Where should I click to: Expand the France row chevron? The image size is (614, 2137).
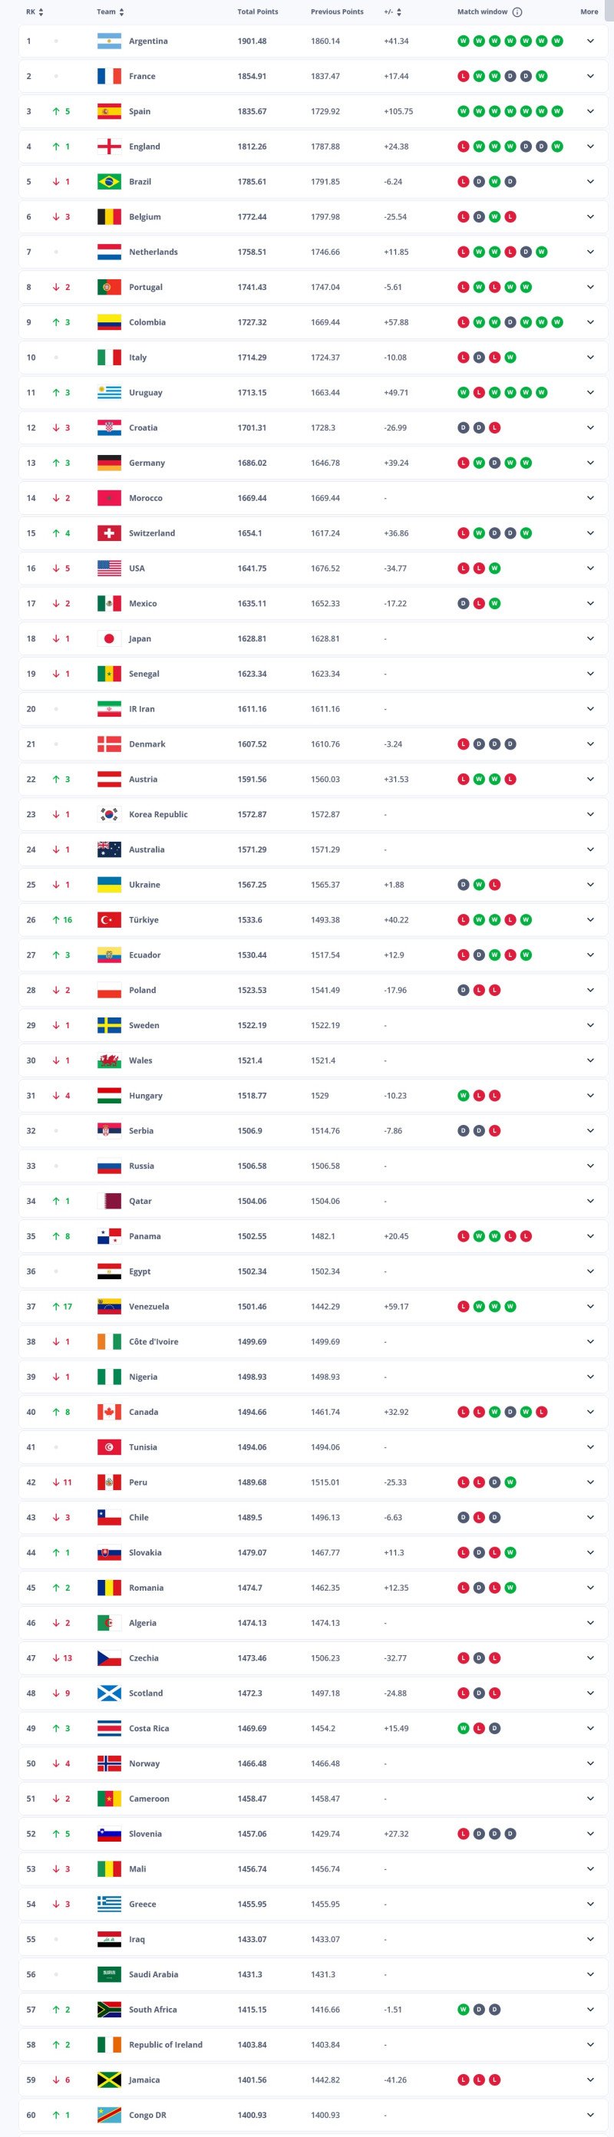(590, 76)
